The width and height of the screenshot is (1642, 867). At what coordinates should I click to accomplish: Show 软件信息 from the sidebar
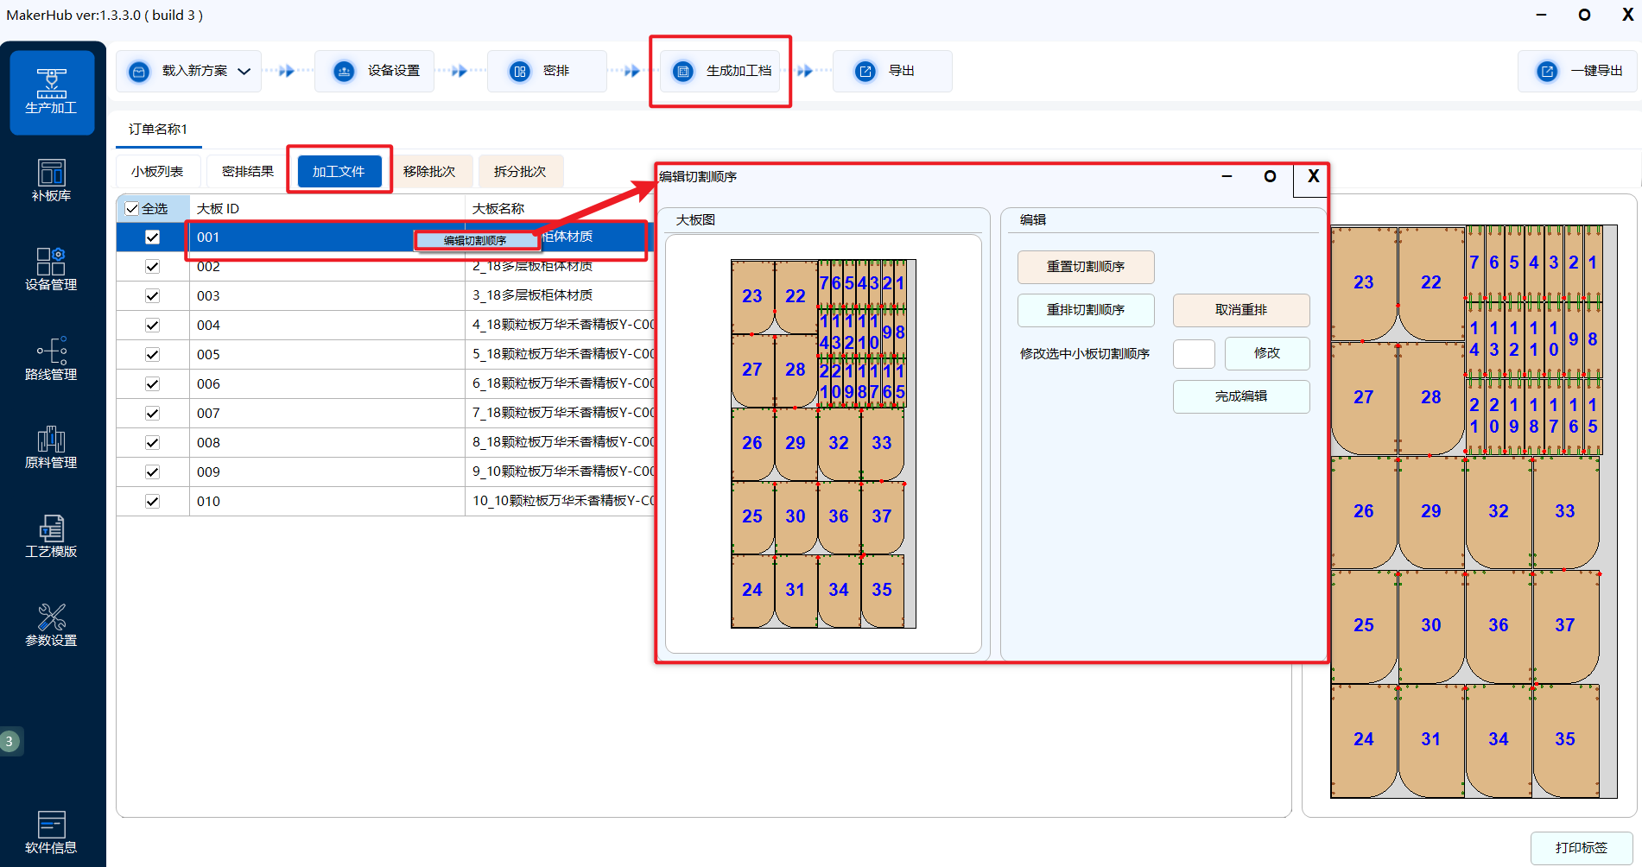tap(52, 832)
